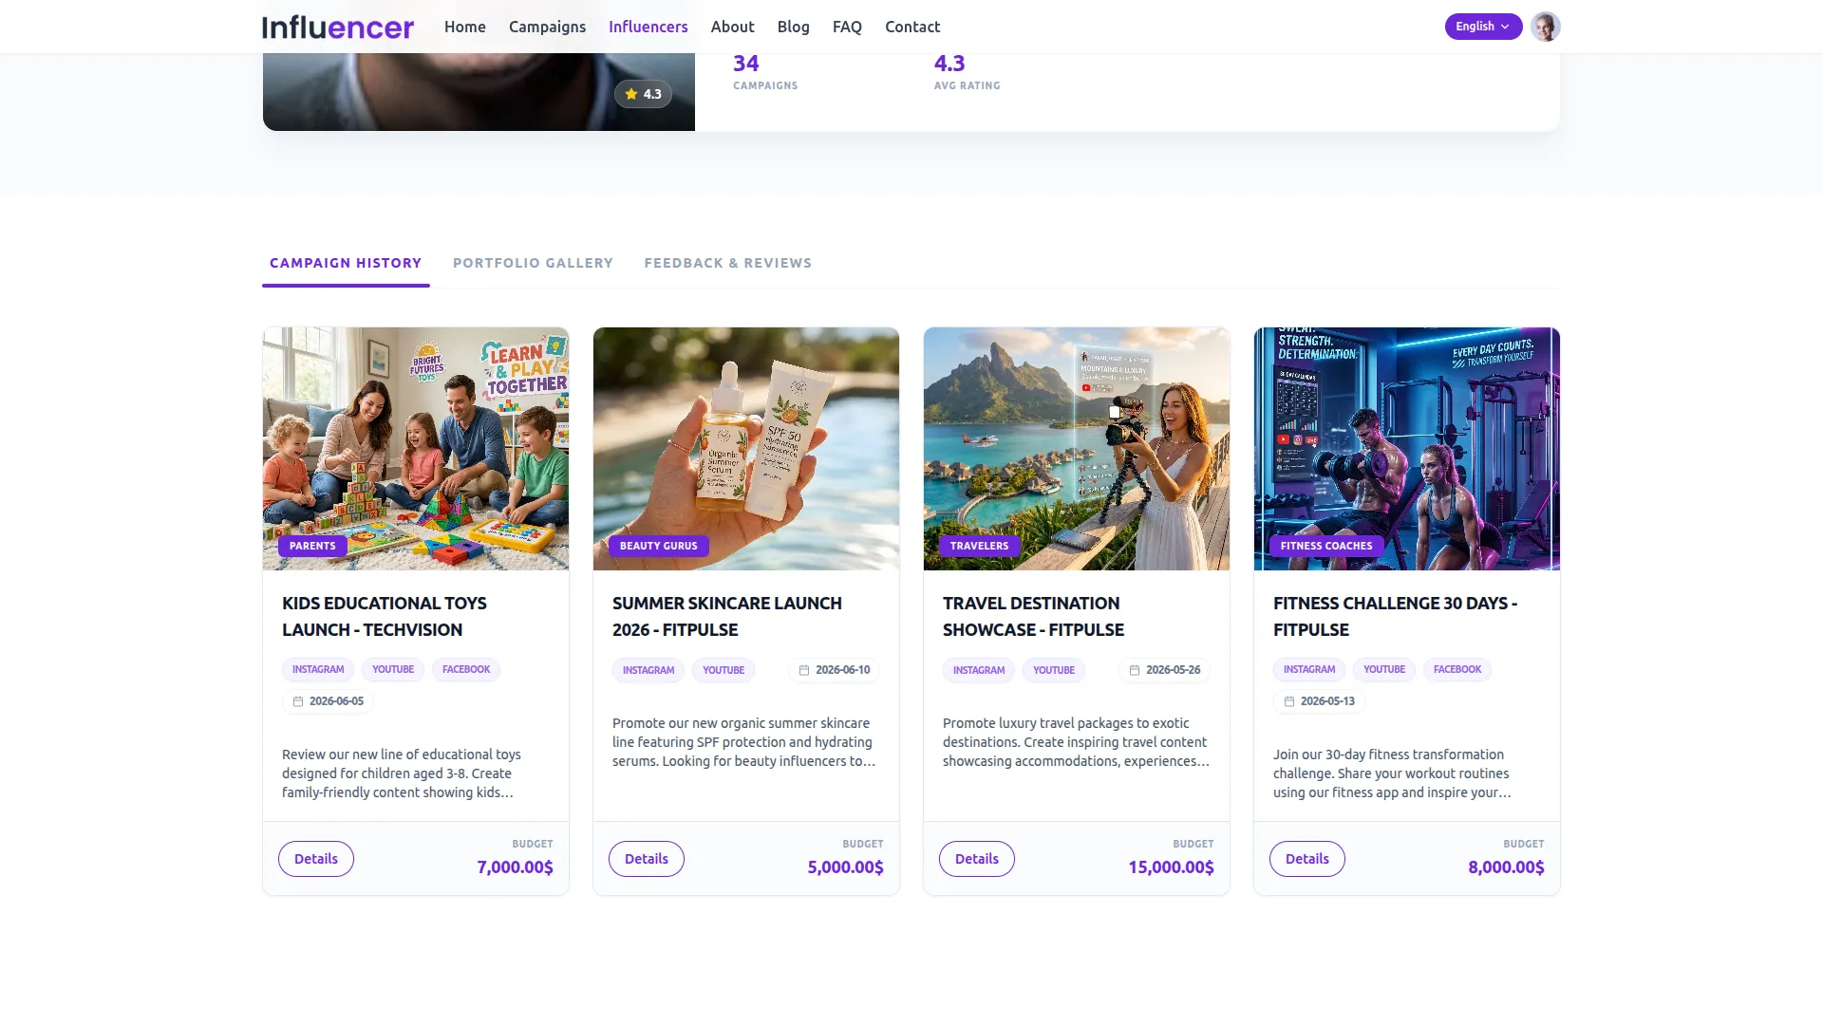
Task: Click calendar icon beside 2026-06-10 date
Action: coord(804,670)
